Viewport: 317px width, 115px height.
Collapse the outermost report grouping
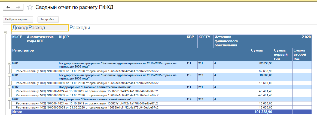[5, 33]
